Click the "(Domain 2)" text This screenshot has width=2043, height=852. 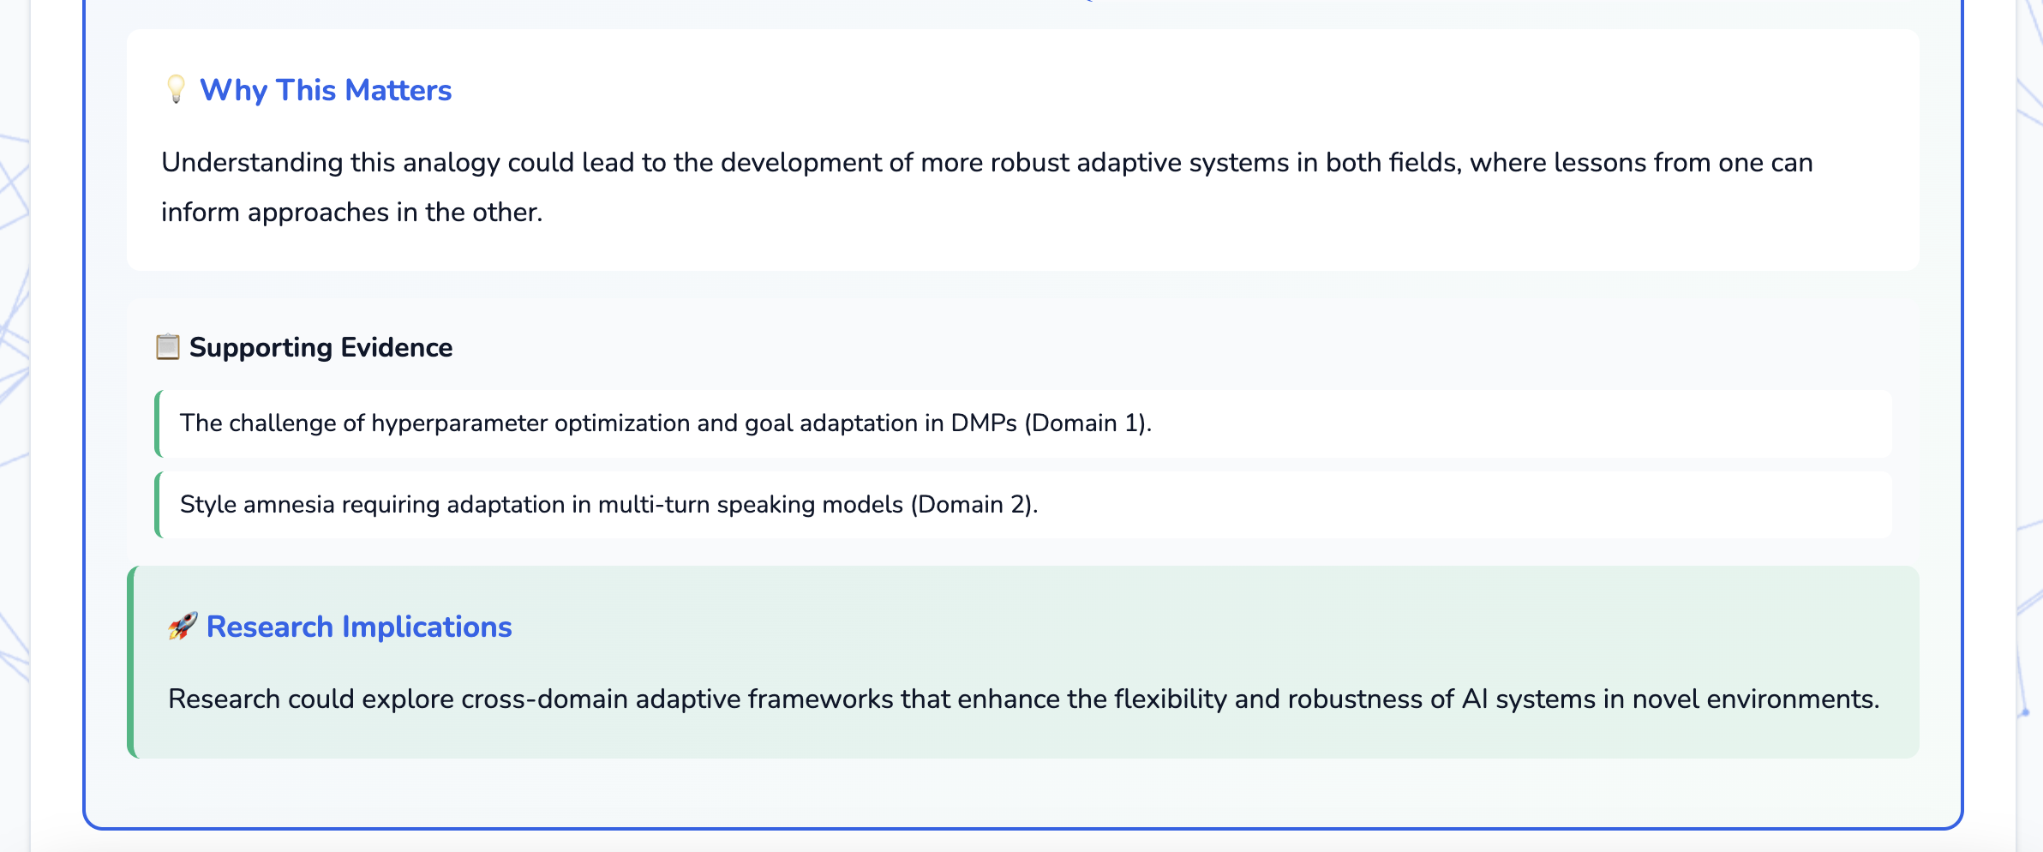[974, 505]
